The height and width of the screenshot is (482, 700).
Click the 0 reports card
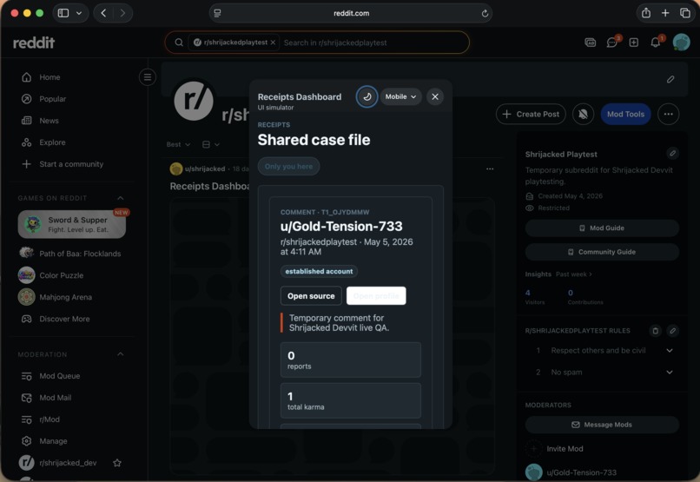[351, 360]
